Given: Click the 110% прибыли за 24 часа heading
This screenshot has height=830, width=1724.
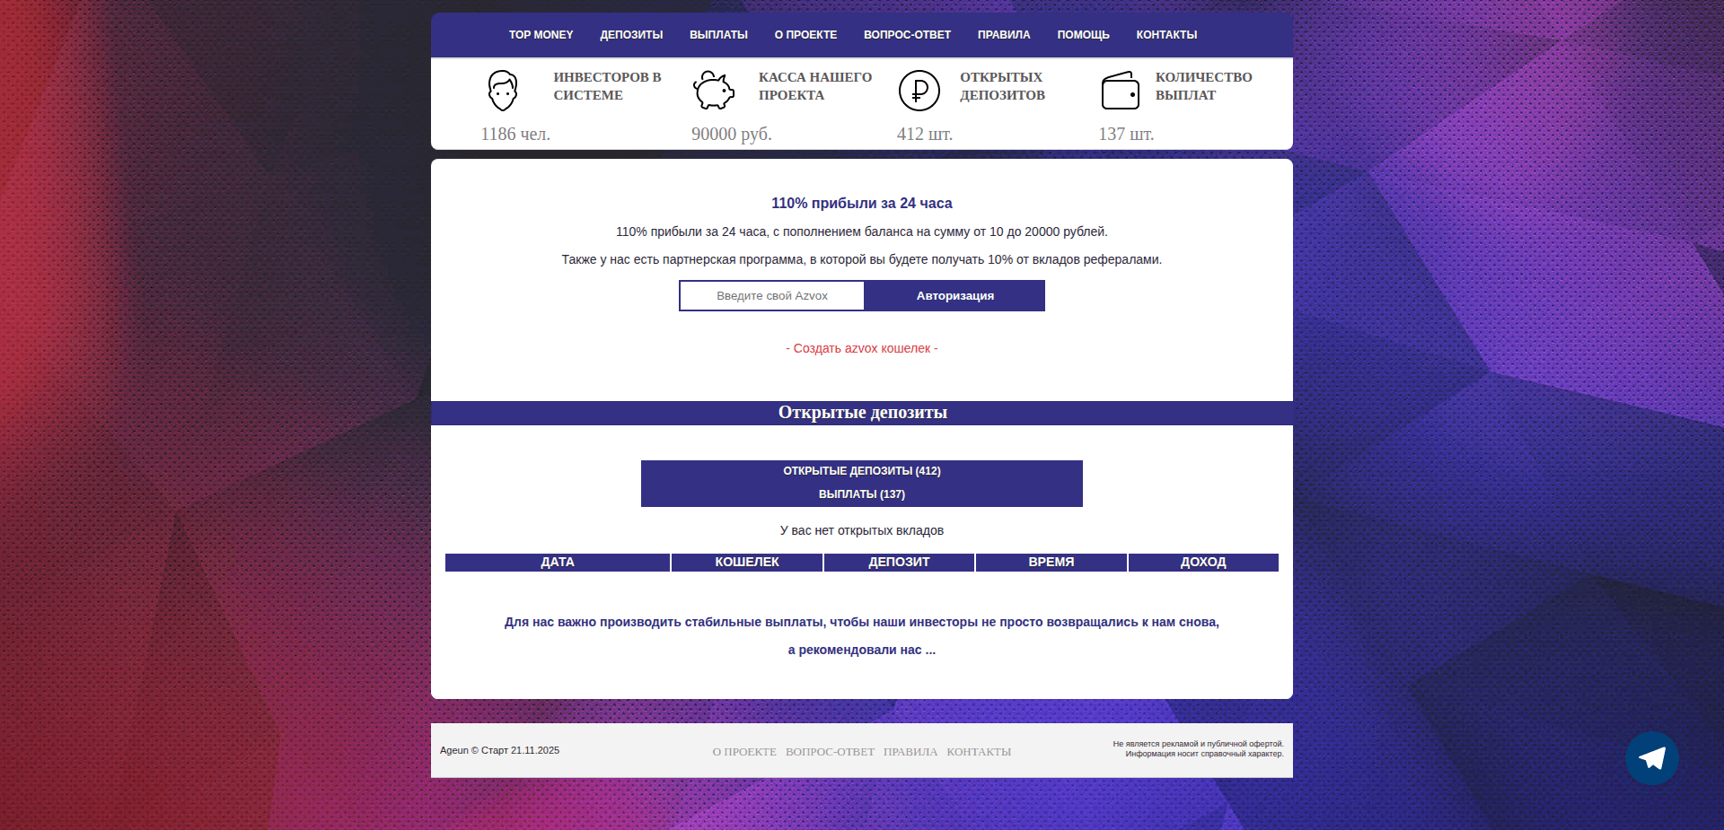Looking at the screenshot, I should point(861,203).
